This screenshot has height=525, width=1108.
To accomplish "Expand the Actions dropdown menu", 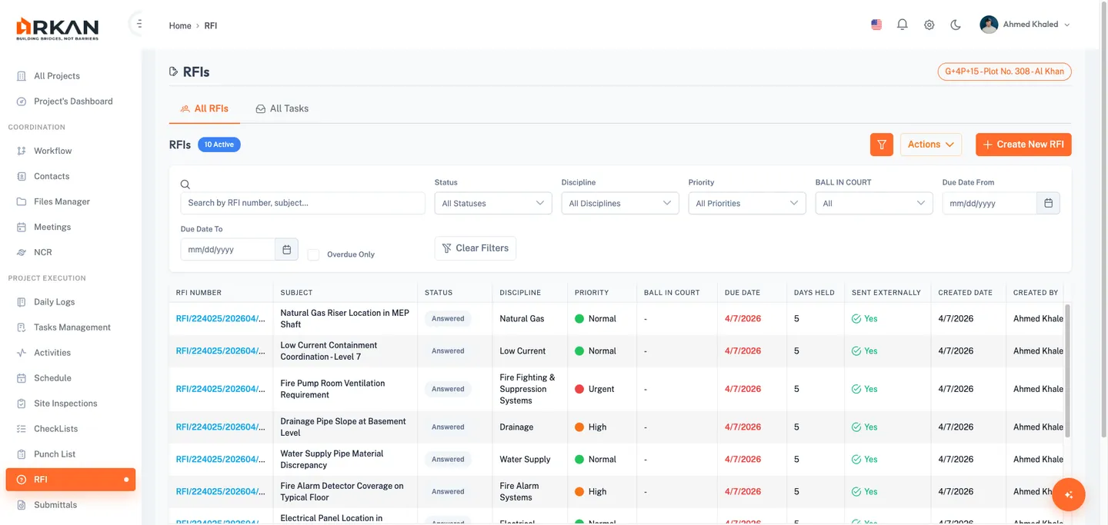I will [x=930, y=145].
